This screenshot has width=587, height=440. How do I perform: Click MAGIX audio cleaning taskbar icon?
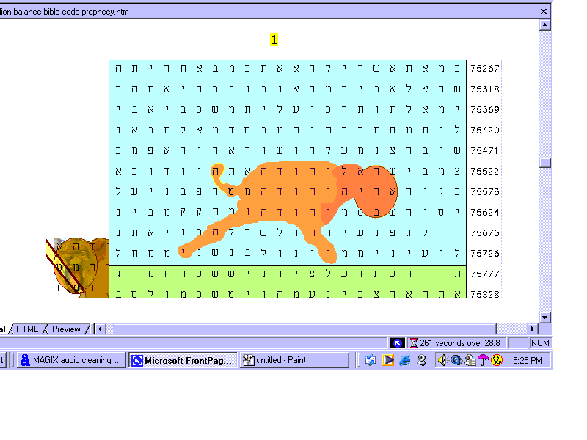[x=25, y=360]
